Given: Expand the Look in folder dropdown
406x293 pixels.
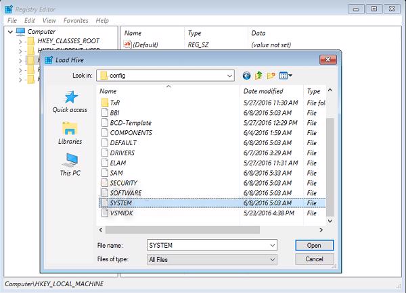Looking at the screenshot, I should coord(229,76).
